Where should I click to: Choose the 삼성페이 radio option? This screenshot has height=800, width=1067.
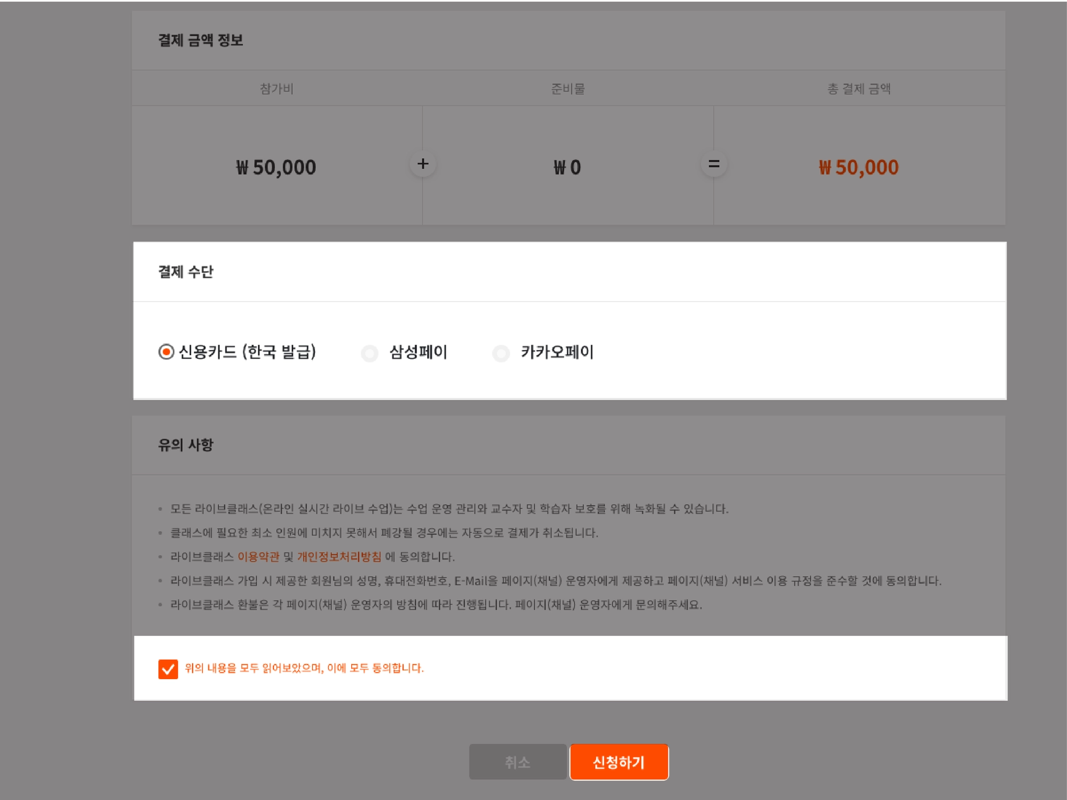pyautogui.click(x=369, y=353)
